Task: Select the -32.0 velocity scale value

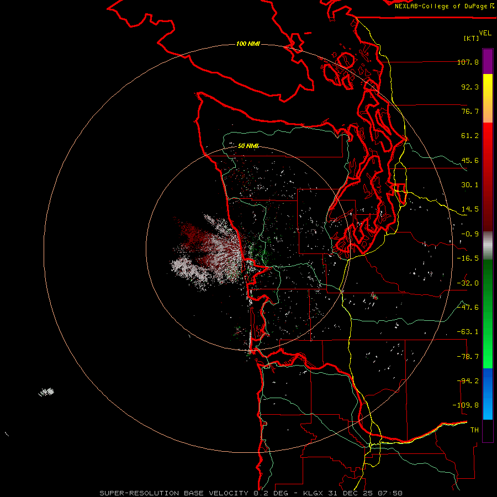Action: coord(468,283)
